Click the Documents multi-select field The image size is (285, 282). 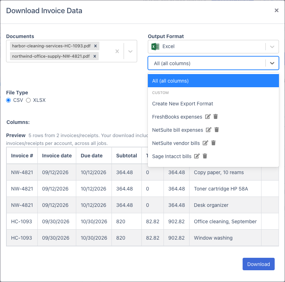coord(72,51)
